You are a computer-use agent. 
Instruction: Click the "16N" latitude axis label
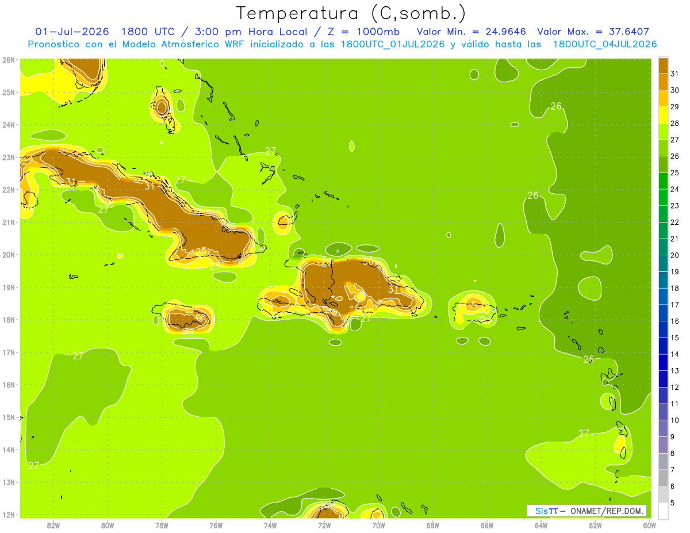point(8,385)
